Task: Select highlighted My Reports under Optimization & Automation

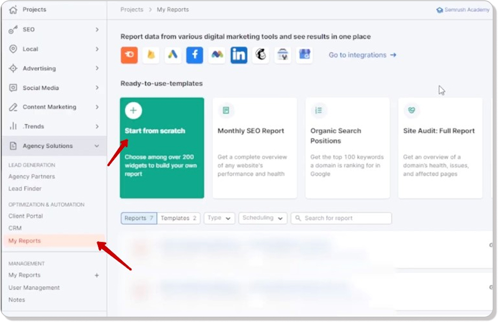Action: 54,241
